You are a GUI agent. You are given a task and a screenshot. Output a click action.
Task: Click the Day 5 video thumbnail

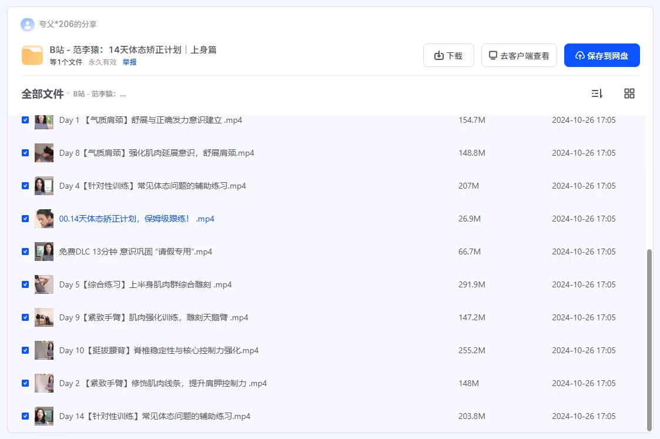tap(44, 284)
